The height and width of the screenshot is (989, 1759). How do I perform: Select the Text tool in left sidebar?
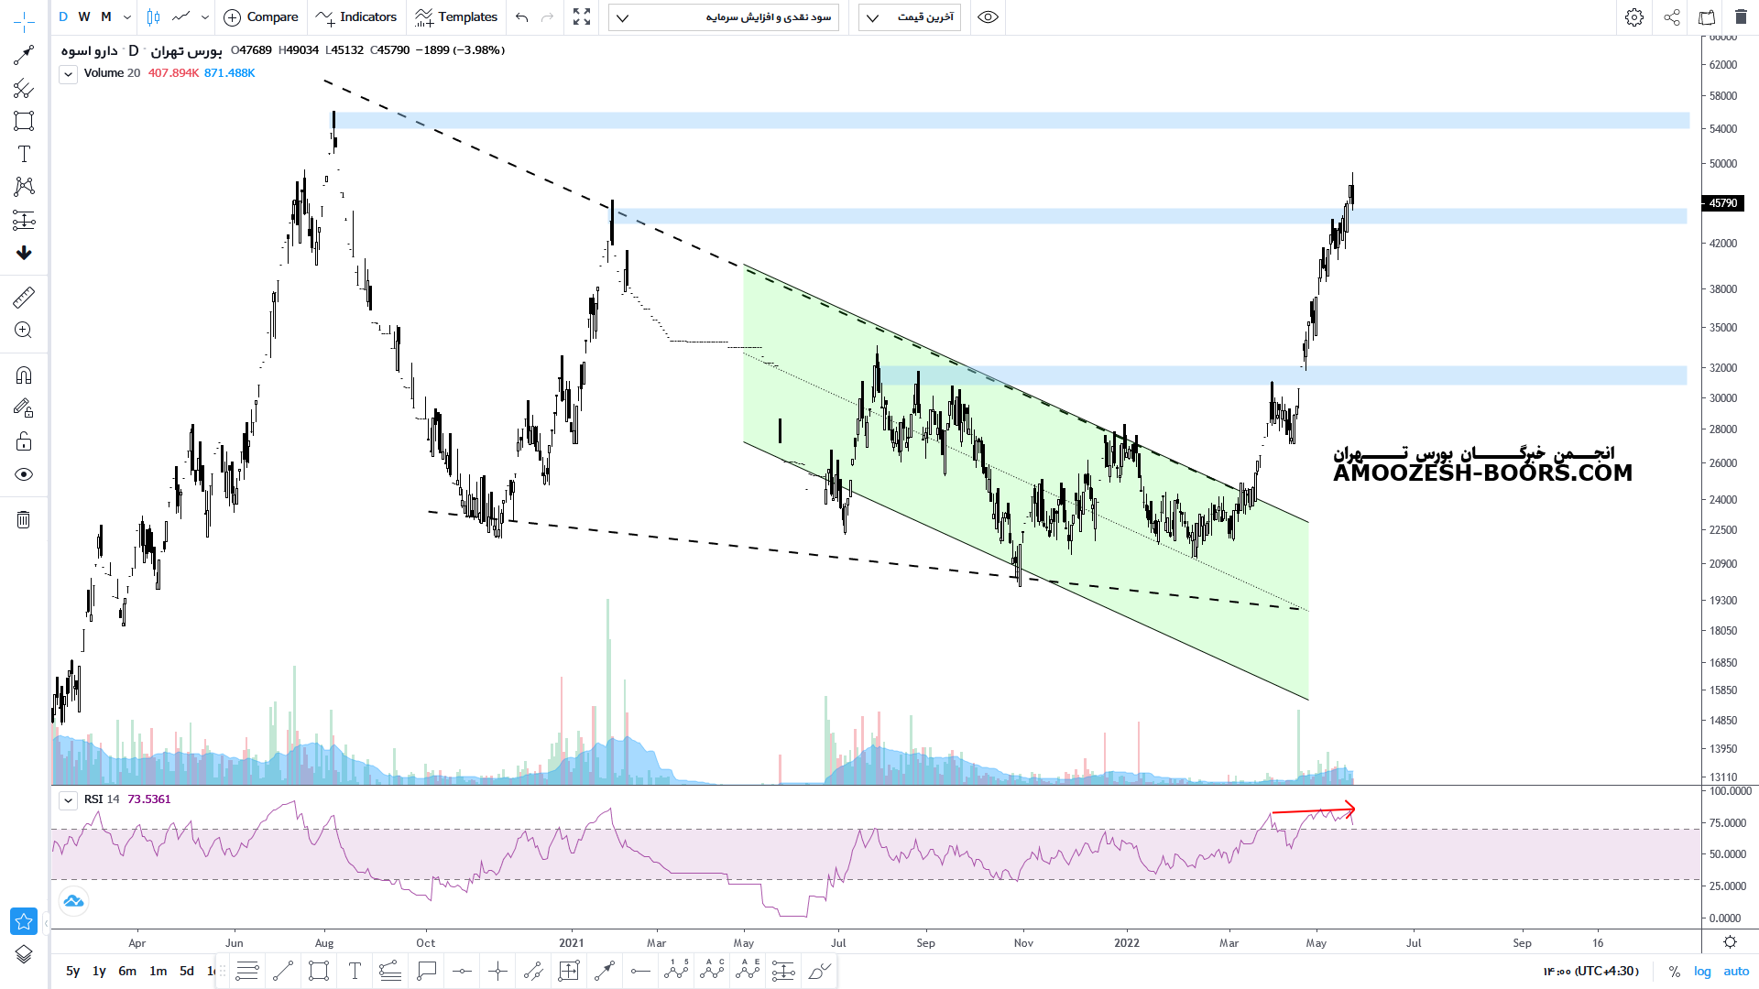click(x=24, y=154)
